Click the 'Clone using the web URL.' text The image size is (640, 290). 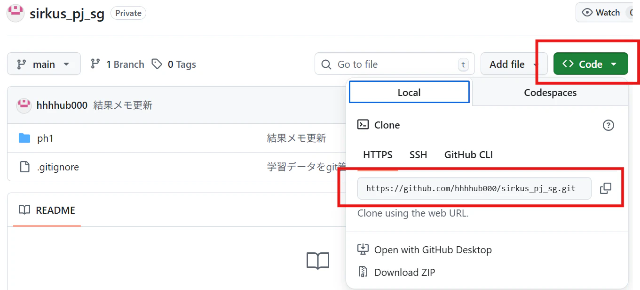pyautogui.click(x=413, y=213)
